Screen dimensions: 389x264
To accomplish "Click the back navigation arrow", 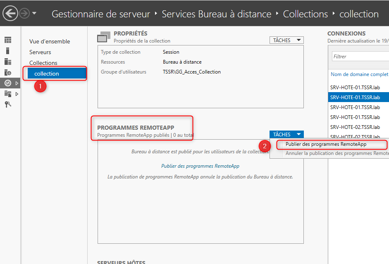I will [10, 14].
